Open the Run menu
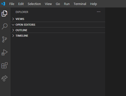This screenshot has width=126, height=96. (x=67, y=4)
